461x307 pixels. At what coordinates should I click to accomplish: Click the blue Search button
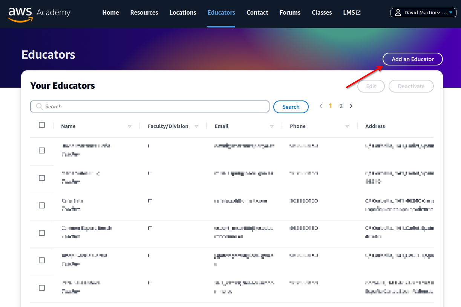(x=291, y=107)
